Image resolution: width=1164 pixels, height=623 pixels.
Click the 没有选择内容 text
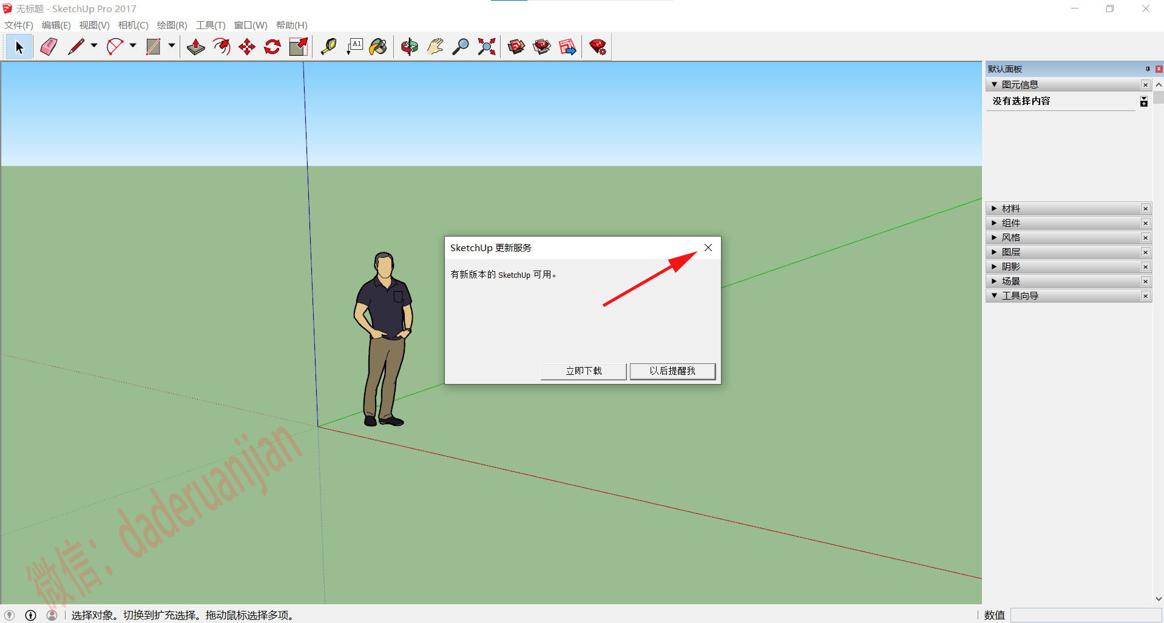click(1021, 101)
